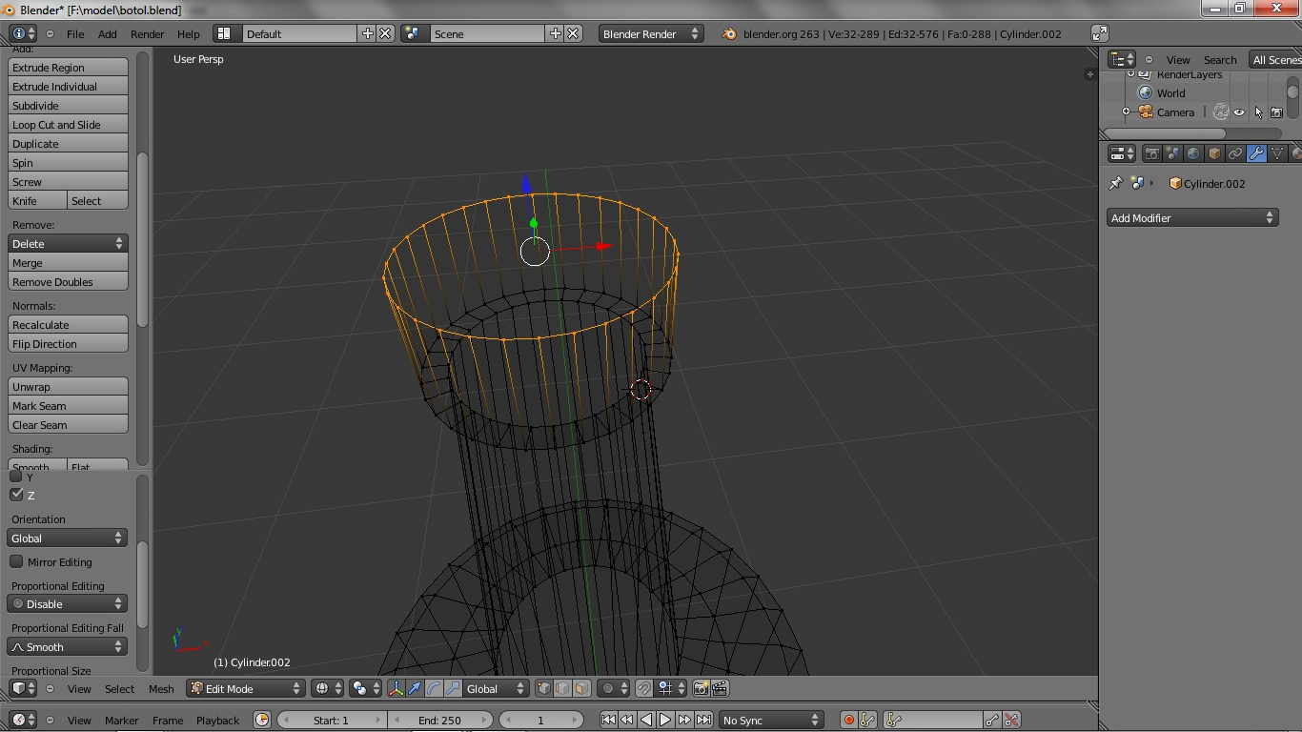This screenshot has height=732, width=1302.
Task: Click the Loop Cut and Slide button
Action: [x=68, y=124]
